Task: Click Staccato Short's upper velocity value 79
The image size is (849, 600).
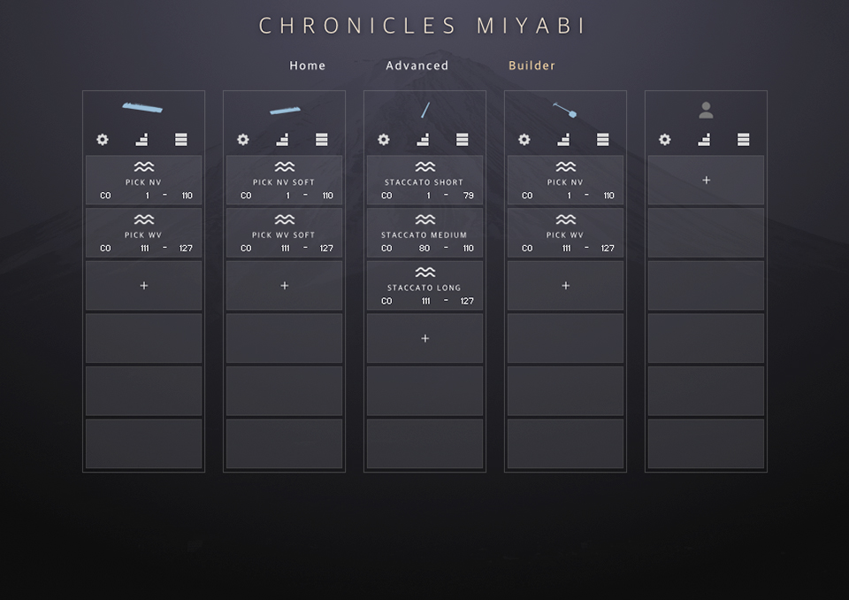Action: click(x=469, y=196)
